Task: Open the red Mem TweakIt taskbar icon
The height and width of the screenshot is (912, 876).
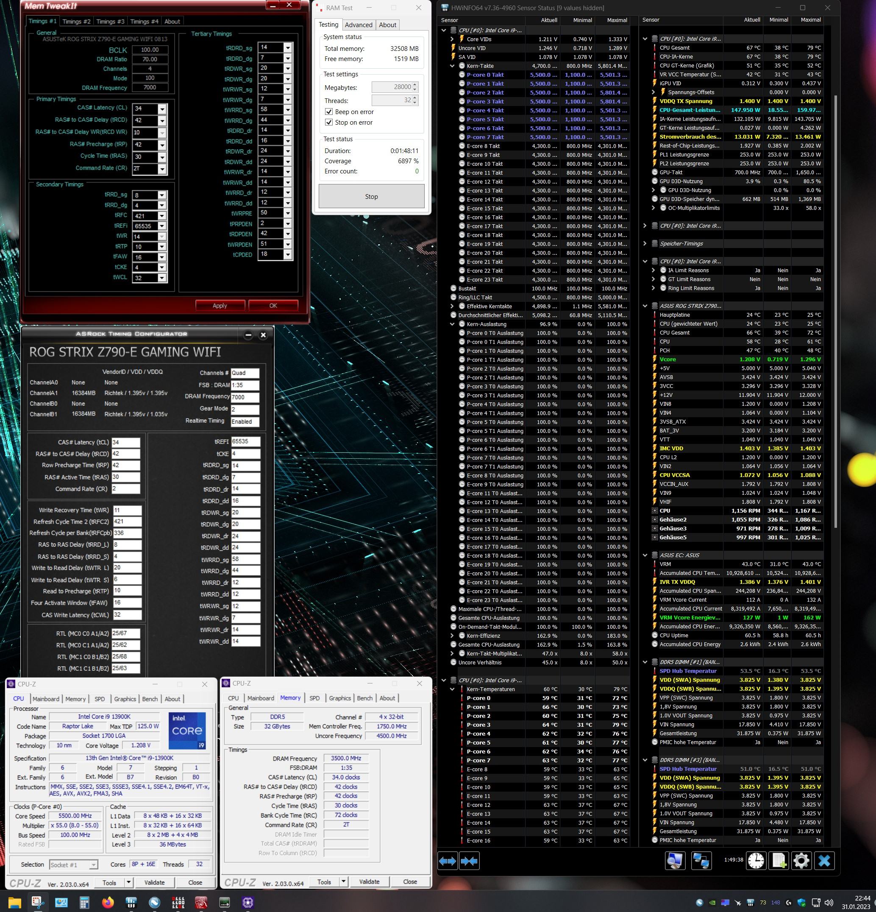Action: pyautogui.click(x=201, y=903)
